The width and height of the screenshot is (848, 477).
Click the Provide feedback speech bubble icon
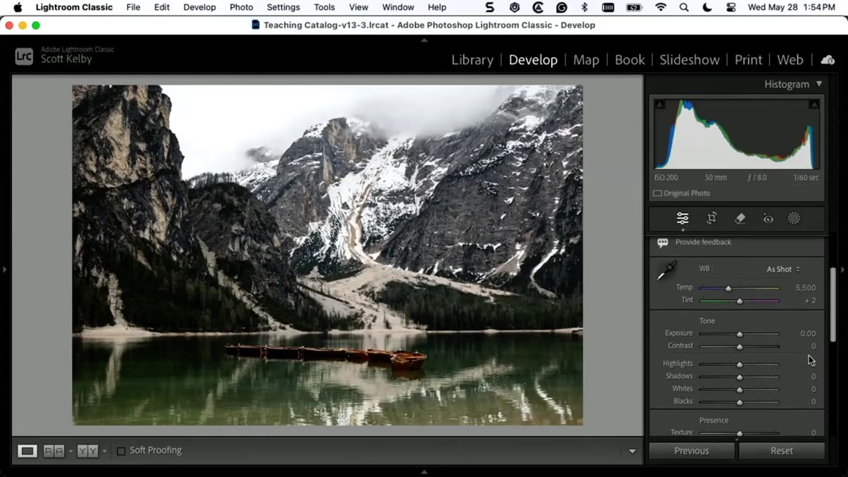[663, 243]
